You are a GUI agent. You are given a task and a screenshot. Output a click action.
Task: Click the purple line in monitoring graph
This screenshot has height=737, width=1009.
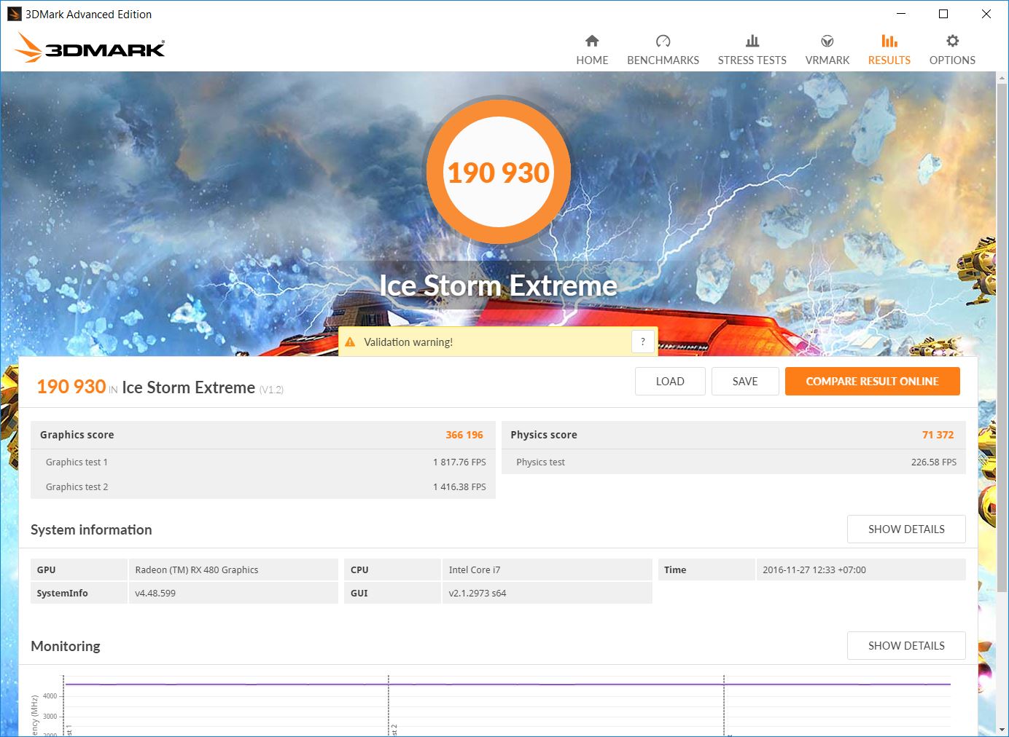[510, 685]
